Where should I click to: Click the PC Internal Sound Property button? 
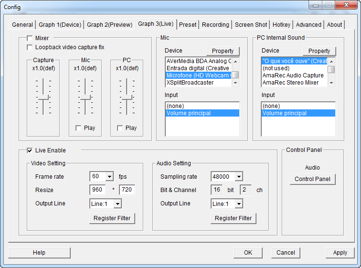pos(319,51)
